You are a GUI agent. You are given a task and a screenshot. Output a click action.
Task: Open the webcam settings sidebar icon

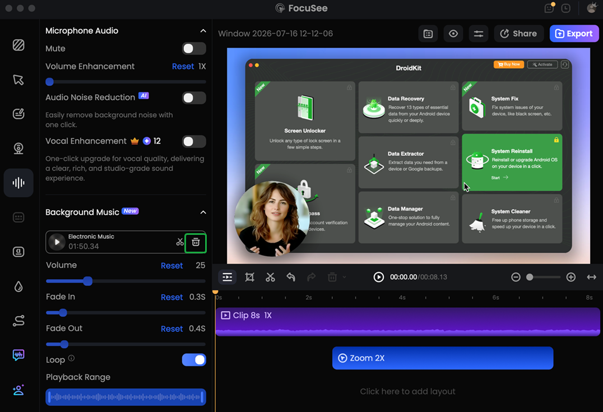point(18,148)
